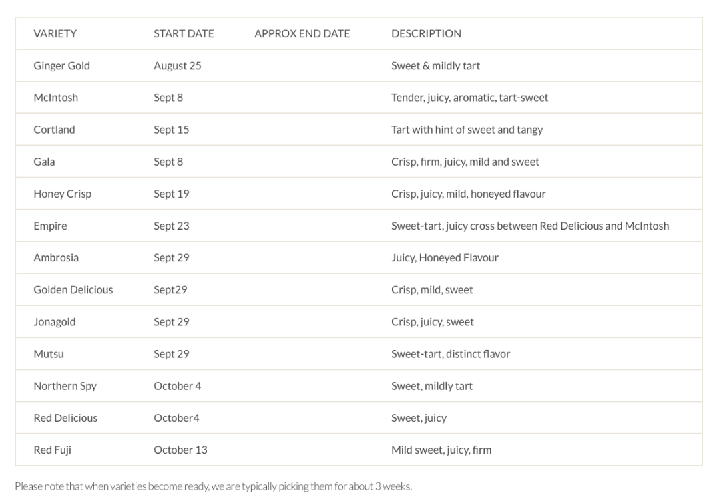Select the McIntosh variety name
Image resolution: width=719 pixels, height=503 pixels.
pos(55,98)
